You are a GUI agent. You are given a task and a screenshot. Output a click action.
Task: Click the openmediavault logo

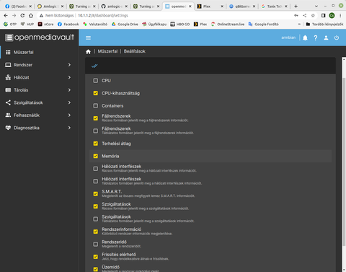40,38
